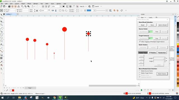The width and height of the screenshot is (179, 100).
Task: Toggle the lock ratio padlock
Action: [37, 11]
